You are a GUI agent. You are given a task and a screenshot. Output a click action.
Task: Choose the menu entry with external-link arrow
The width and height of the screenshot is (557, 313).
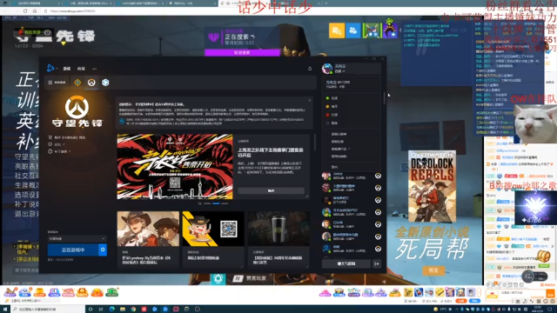340,149
